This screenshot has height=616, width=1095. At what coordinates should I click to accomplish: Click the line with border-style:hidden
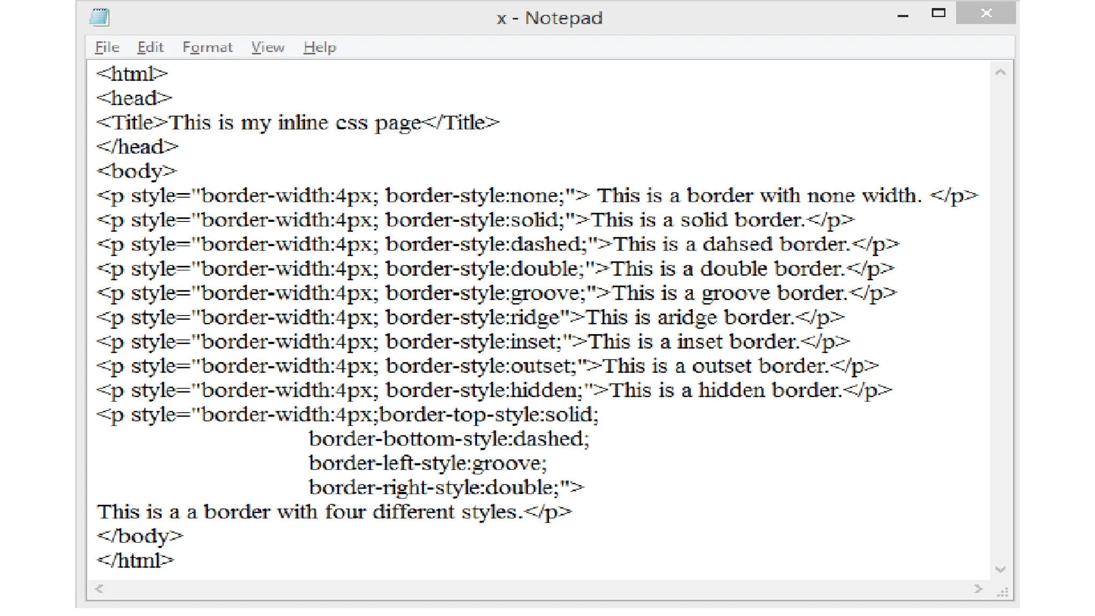coord(494,390)
